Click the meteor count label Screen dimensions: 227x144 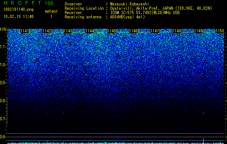click(x=51, y=11)
